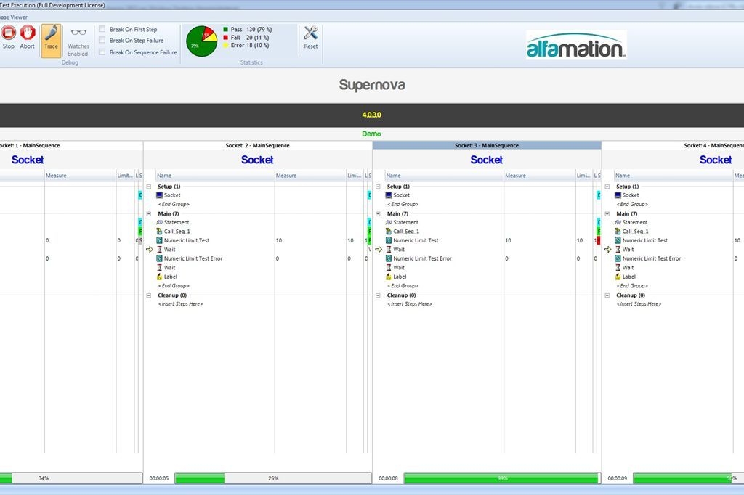Enable Break On First Step checkbox
Image resolution: width=744 pixels, height=495 pixels.
tap(102, 30)
